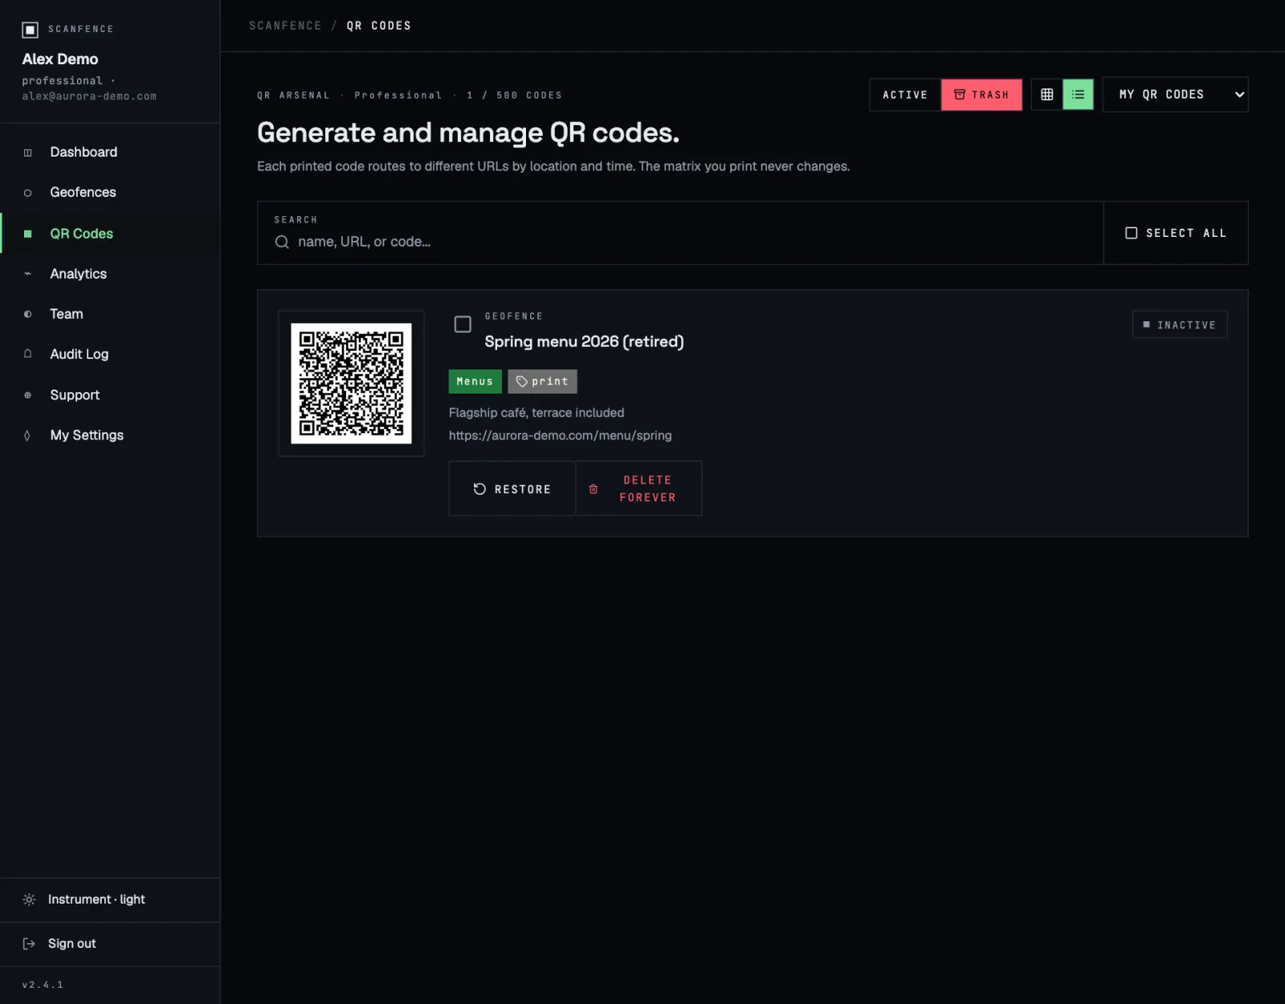The image size is (1285, 1004).
Task: Click the ScanFence breadcrumb link
Action: (285, 26)
